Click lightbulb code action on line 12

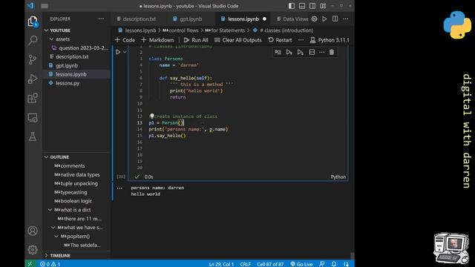pyautogui.click(x=151, y=116)
